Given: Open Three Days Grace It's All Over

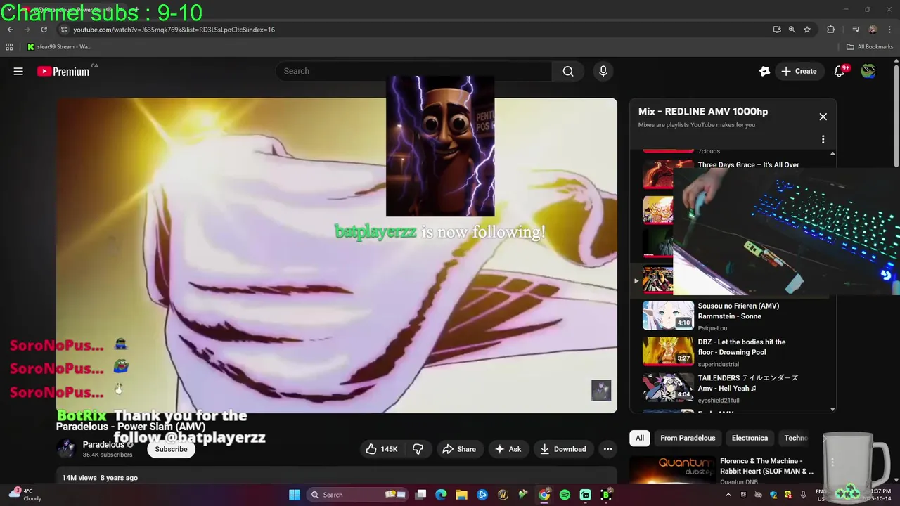Looking at the screenshot, I should tap(748, 165).
